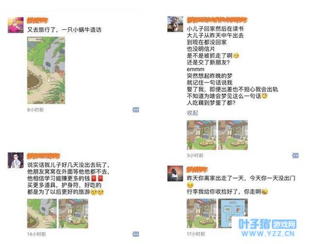The width and height of the screenshot is (311, 244).
Task: Open blurred username above snail post
Action: (x=37, y=20)
